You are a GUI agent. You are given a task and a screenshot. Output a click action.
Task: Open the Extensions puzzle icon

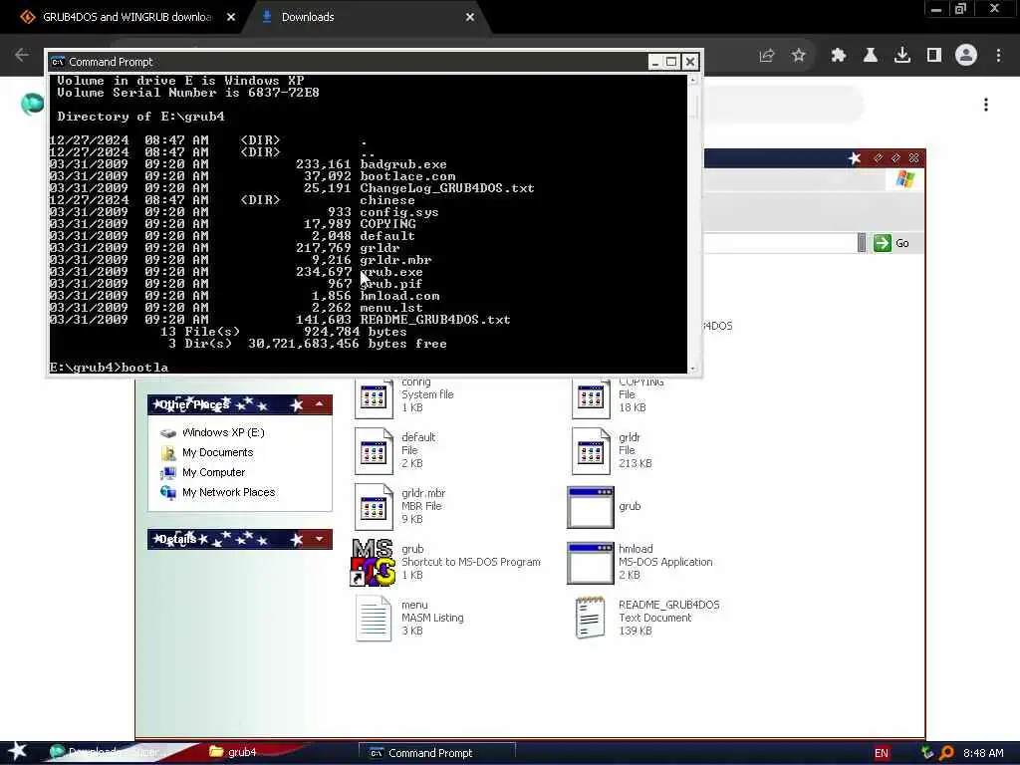839,56
